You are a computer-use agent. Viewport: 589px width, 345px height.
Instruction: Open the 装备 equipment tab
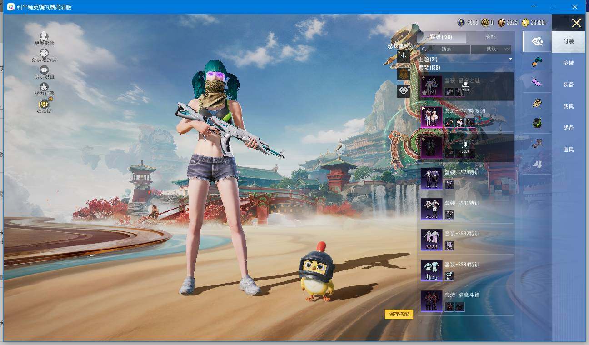pos(569,85)
